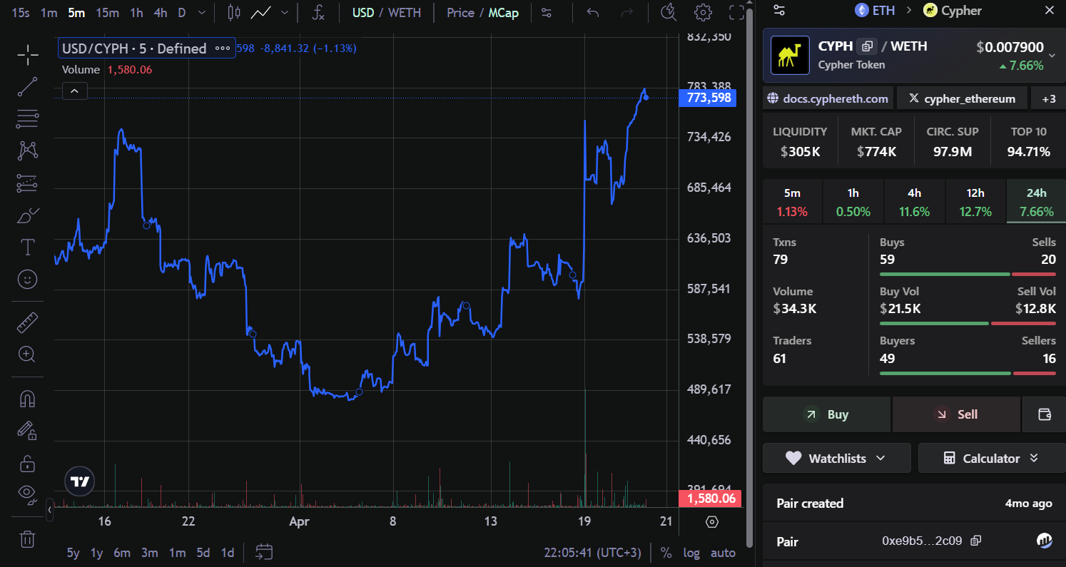This screenshot has height=567, width=1066.
Task: Open price scale settings icon below axis
Action: [x=711, y=522]
